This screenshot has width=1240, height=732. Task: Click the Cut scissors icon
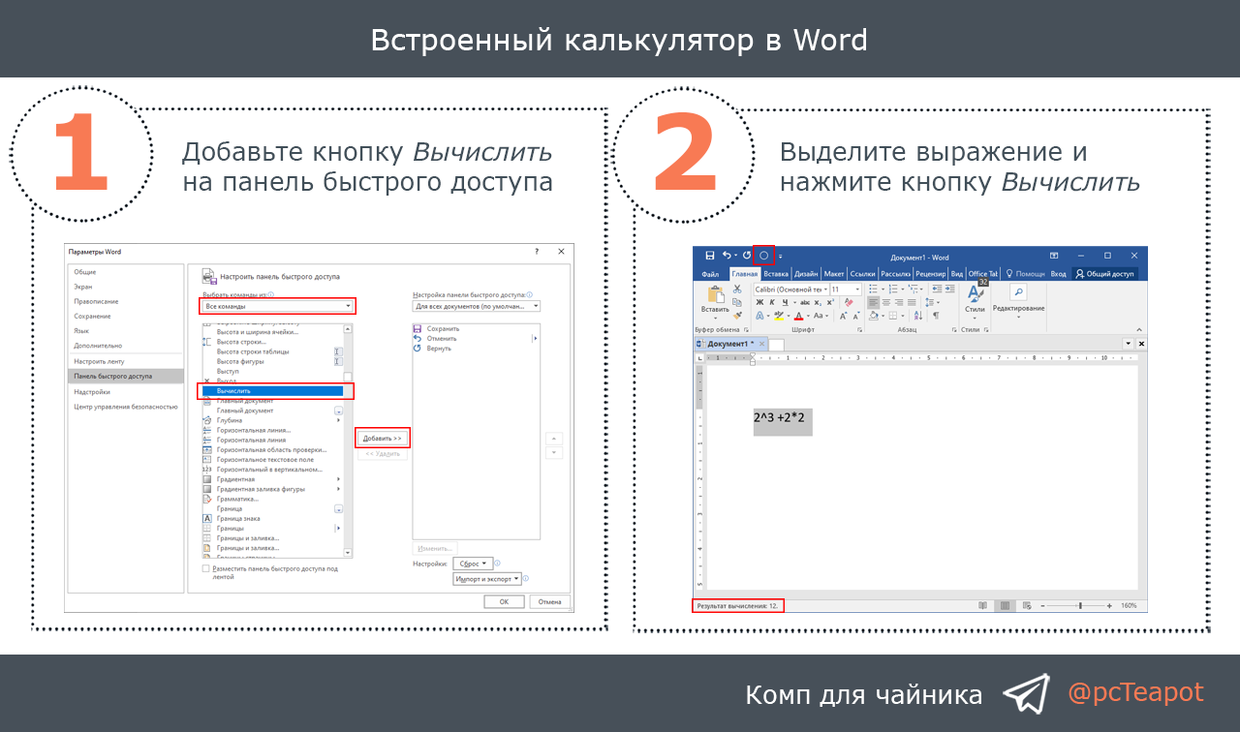click(737, 290)
